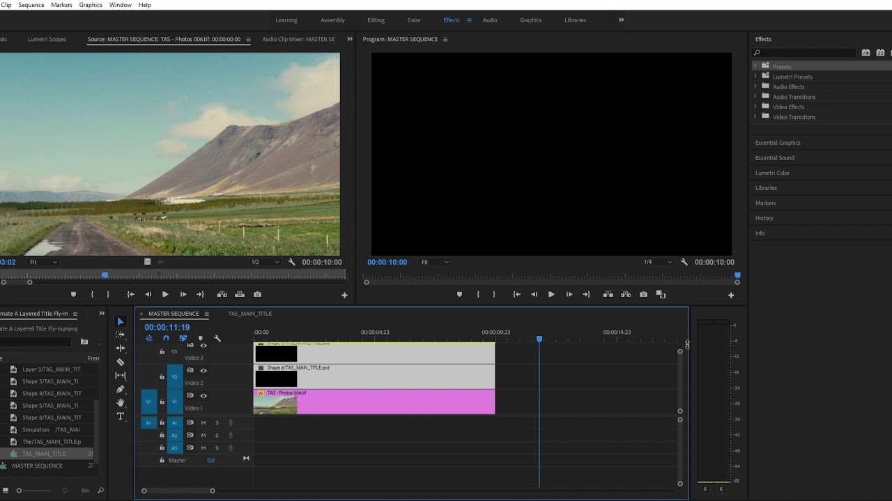Select the Selection tool arrow

pyautogui.click(x=121, y=321)
